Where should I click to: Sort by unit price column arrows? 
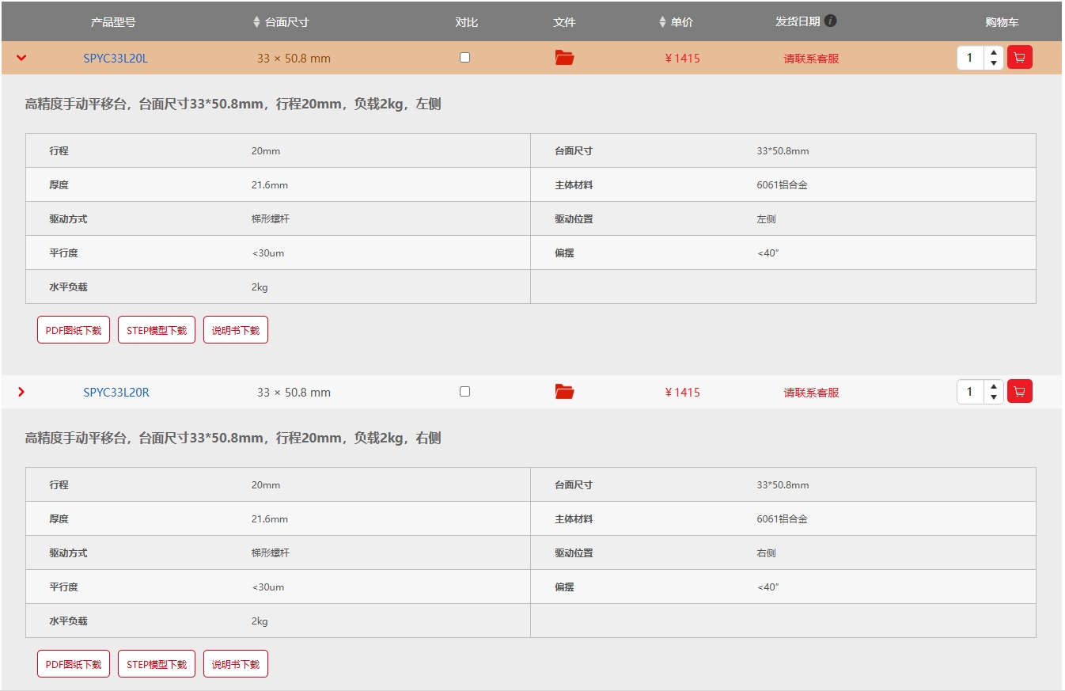coord(662,22)
